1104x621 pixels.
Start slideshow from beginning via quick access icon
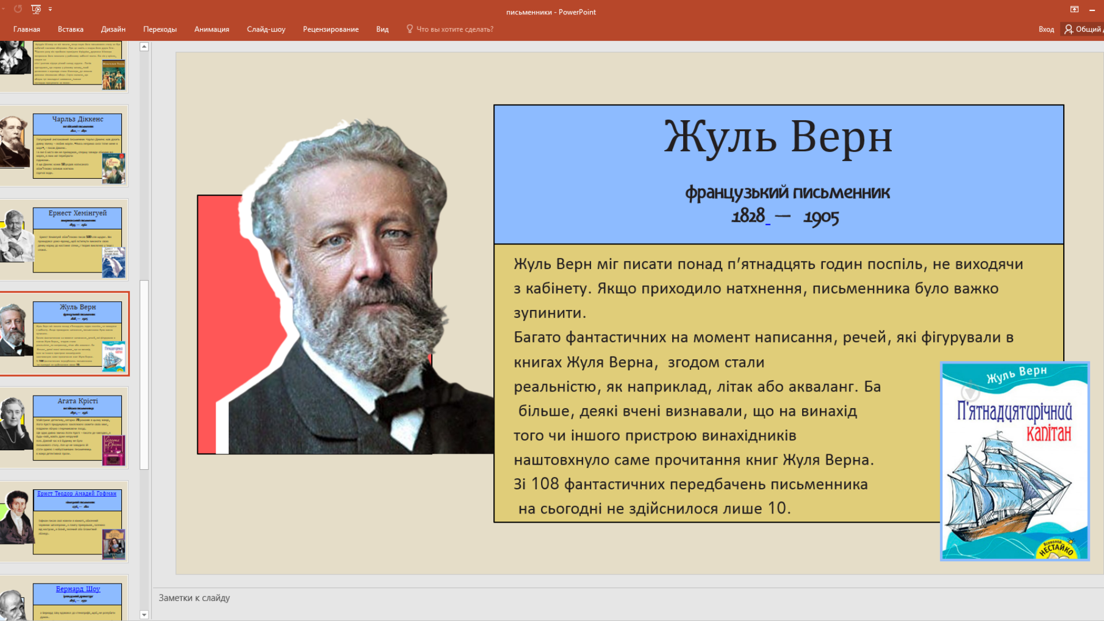[x=36, y=9]
